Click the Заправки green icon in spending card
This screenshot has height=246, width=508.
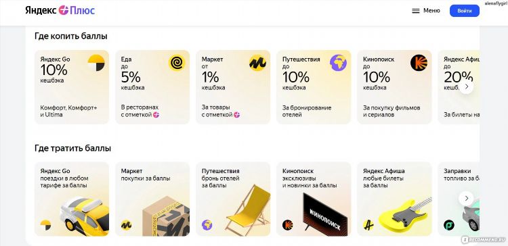coord(449,225)
